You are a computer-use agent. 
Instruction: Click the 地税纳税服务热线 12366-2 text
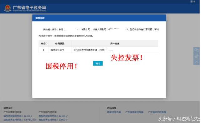click(53, 116)
